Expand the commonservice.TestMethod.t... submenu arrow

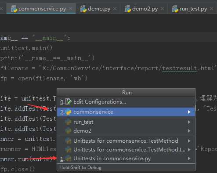point(189,150)
